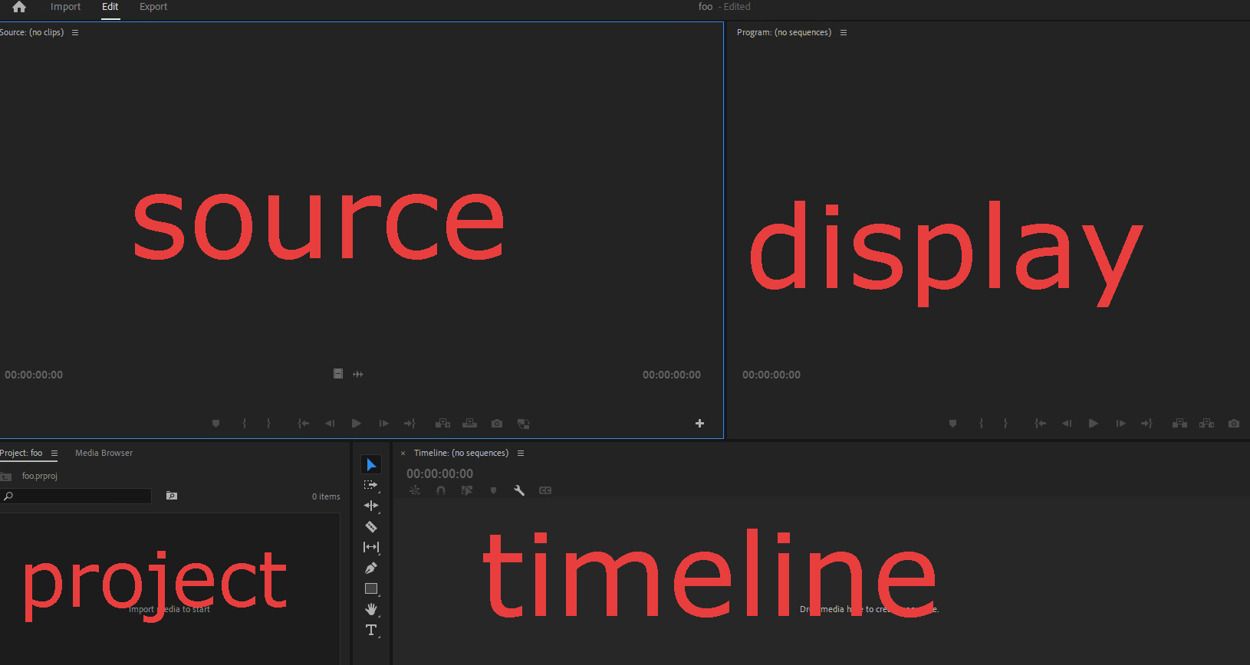Open timeline display settings wrench

click(x=519, y=490)
